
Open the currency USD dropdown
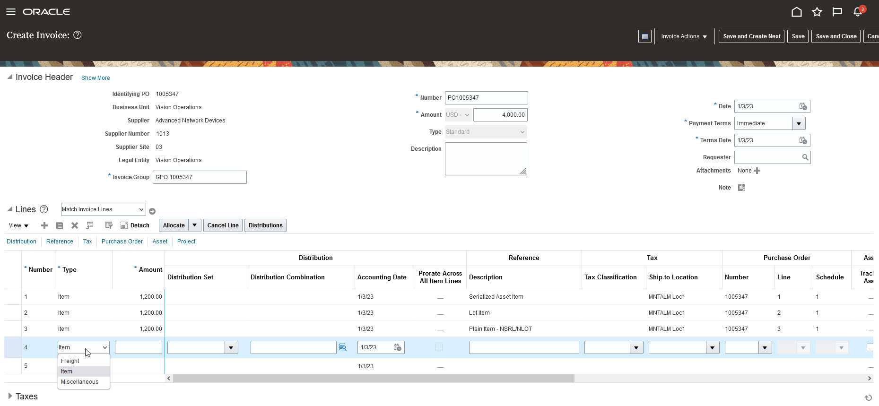[458, 115]
